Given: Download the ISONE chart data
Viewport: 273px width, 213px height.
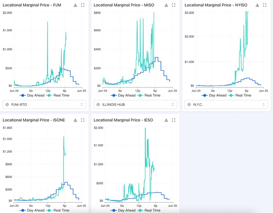Looking at the screenshot, I should click(x=75, y=120).
